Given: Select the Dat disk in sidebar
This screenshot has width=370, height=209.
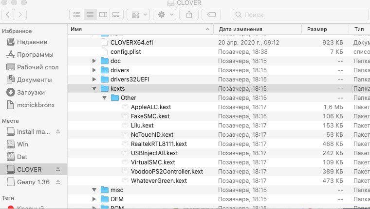Looking at the screenshot, I should 17,157.
